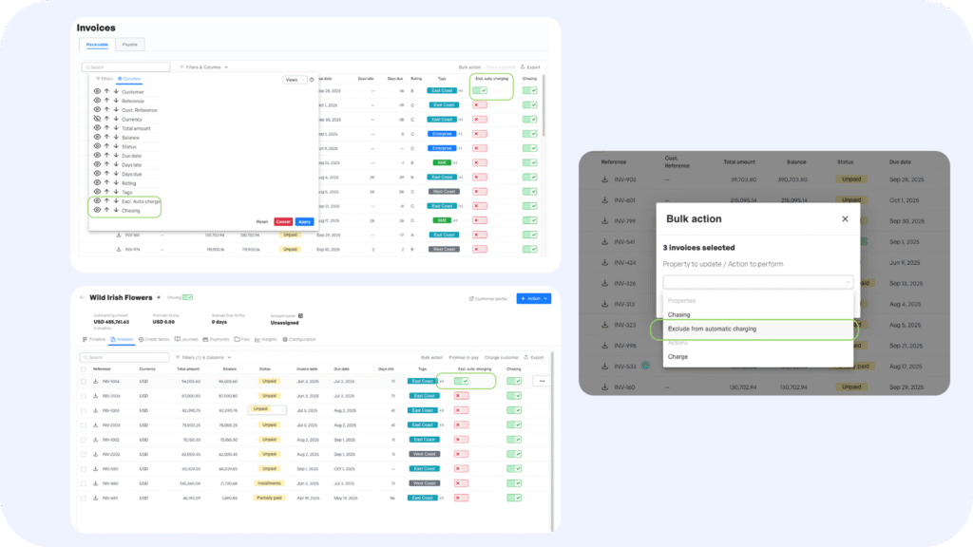973x547 pixels.
Task: Tick the checkbox for invoice INV-2004
Action: [x=84, y=395]
